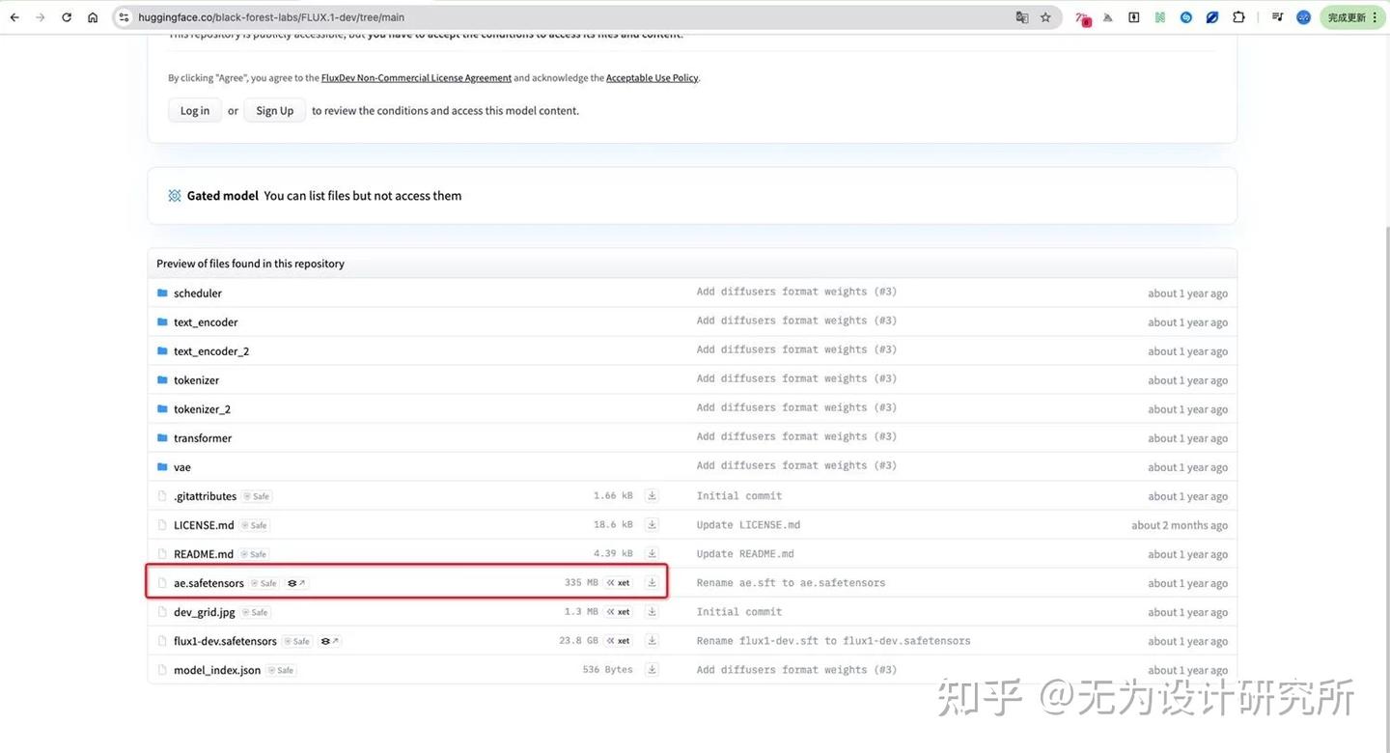The height and width of the screenshot is (753, 1390).
Task: Open the flux1-dev.safetensors file link
Action: coord(225,641)
